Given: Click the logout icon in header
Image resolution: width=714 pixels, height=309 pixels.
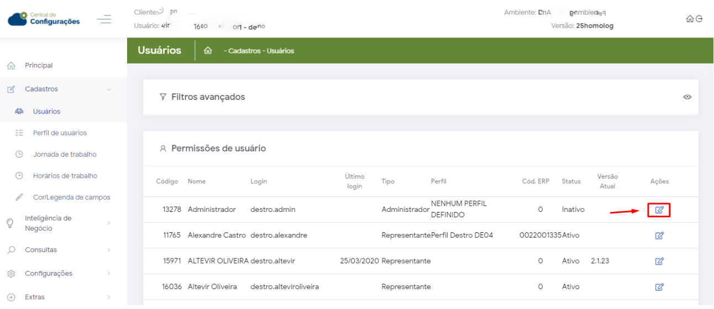Looking at the screenshot, I should coord(699,19).
